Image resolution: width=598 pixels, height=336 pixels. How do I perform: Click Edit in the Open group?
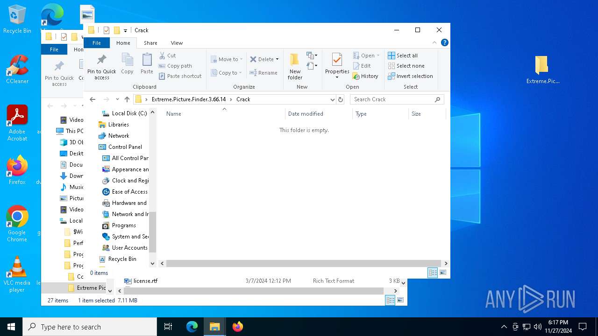click(362, 66)
